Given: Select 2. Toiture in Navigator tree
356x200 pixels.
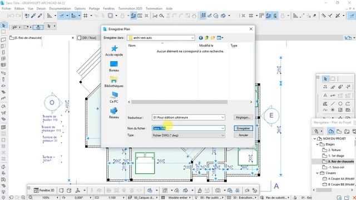Looking at the screenshot, I should click(334, 150).
